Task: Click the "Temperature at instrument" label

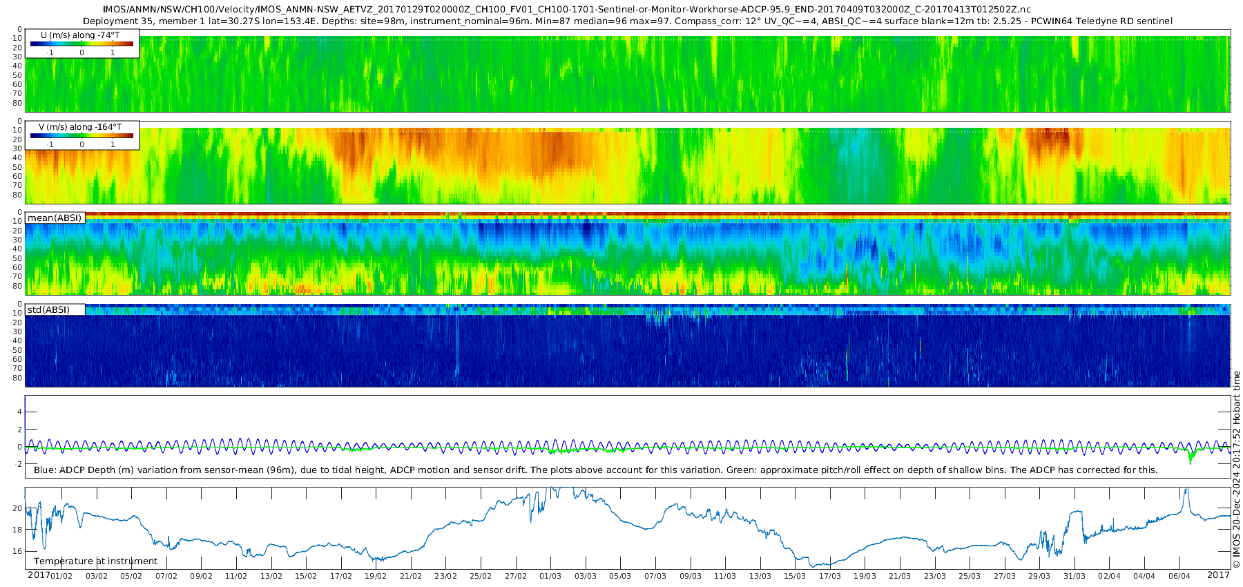Action: pyautogui.click(x=95, y=561)
